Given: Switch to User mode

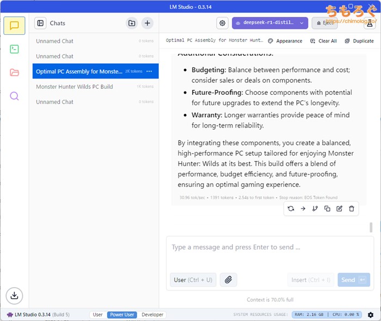Looking at the screenshot, I should 97,314.
